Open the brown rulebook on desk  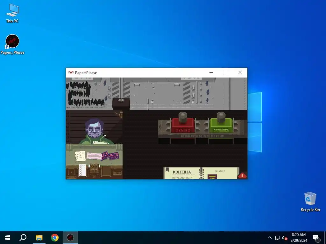coord(106,171)
